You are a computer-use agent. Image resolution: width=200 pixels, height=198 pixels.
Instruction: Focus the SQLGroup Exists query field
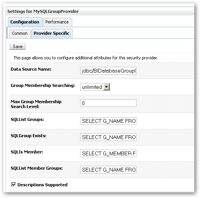coord(108,137)
